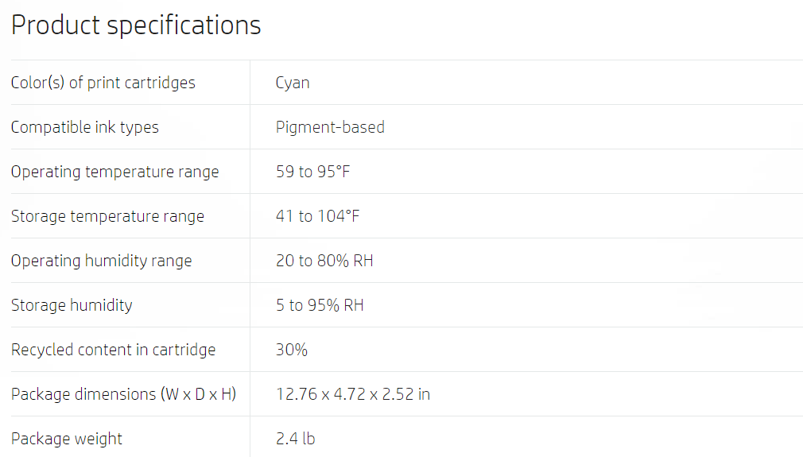Select Operating humidity range label
This screenshot has width=803, height=457.
coord(102,261)
